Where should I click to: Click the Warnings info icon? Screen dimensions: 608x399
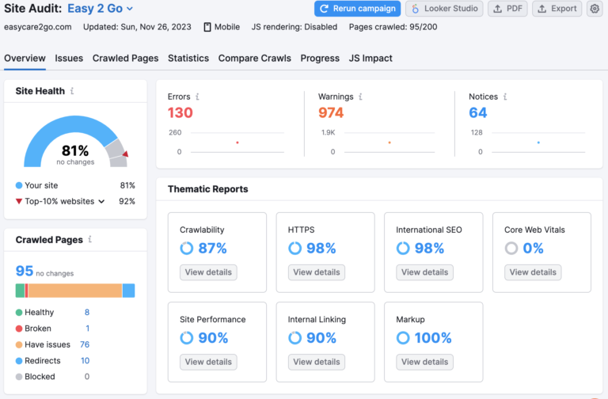coord(360,97)
